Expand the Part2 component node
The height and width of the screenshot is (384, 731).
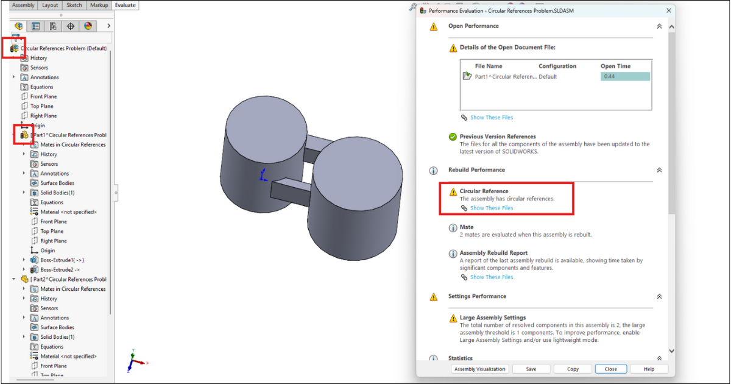(x=13, y=279)
